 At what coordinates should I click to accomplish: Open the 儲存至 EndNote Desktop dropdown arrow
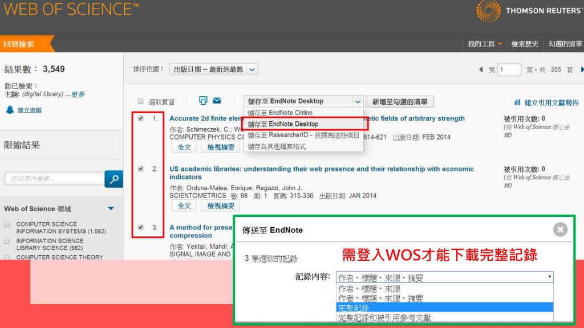click(x=358, y=101)
